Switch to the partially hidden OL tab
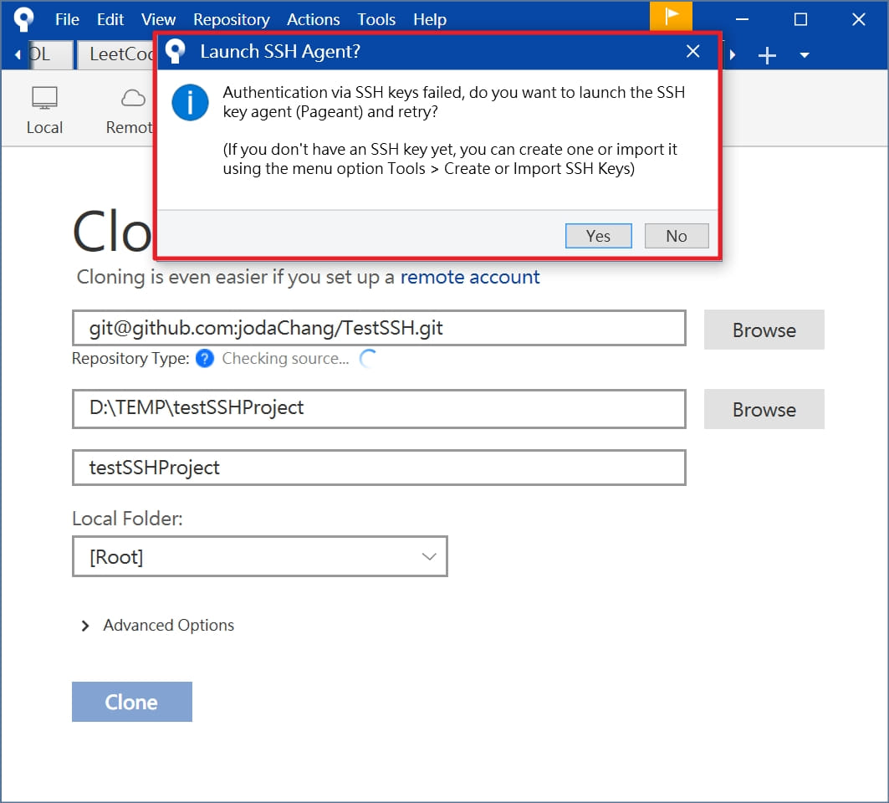Viewport: 889px width, 803px height. tap(50, 54)
